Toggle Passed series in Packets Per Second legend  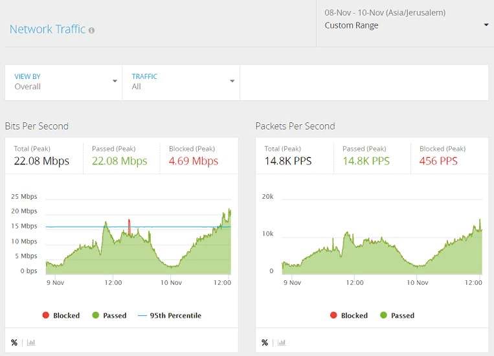(x=396, y=316)
